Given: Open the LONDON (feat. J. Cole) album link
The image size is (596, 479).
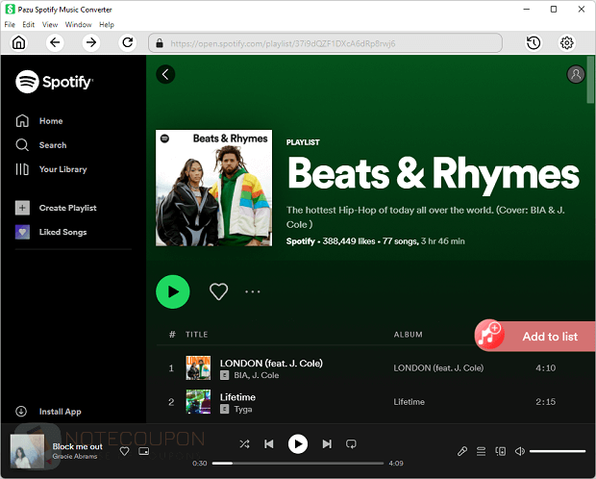Looking at the screenshot, I should coord(438,367).
